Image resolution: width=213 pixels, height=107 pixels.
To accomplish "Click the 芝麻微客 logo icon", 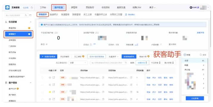I will pos(7,7).
